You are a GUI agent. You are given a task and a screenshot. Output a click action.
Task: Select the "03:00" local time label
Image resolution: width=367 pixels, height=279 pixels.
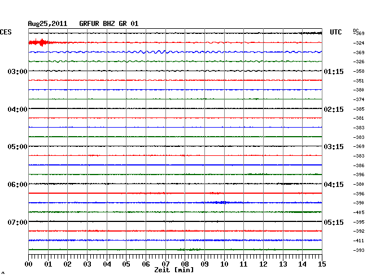[x=18, y=71]
